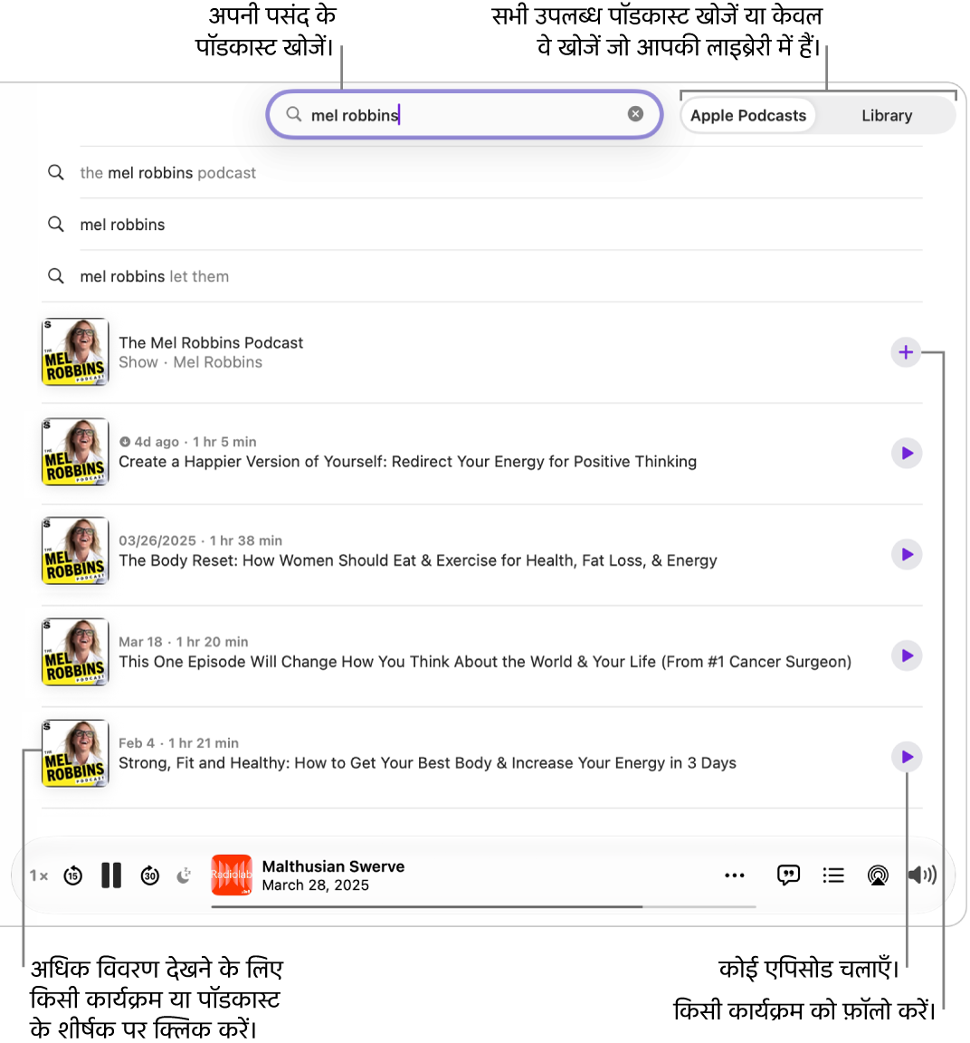Show the episode transcript
Image resolution: width=970 pixels, height=1043 pixels.
pos(788,876)
